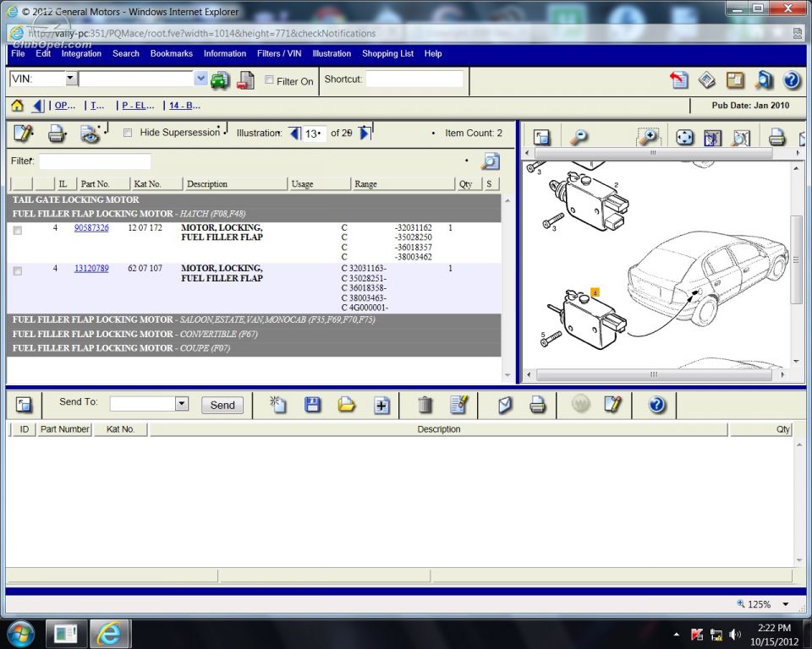Toggle the Filter On checkbox
This screenshot has width=812, height=649.
pos(269,79)
